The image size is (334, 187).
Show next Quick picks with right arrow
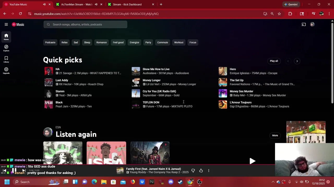[x=297, y=61]
